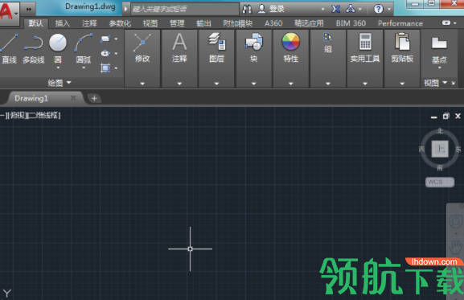Click the Pan hand icon in navigation bar
464x300 pixels.
(x=456, y=247)
